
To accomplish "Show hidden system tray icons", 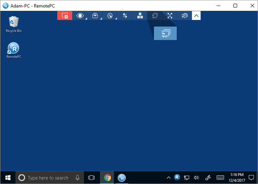I will 169,178.
